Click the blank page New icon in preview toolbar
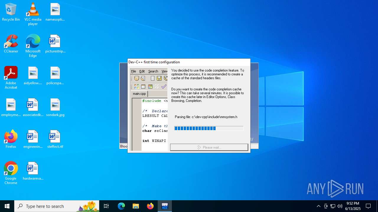This screenshot has width=378, height=212. (x=152, y=78)
